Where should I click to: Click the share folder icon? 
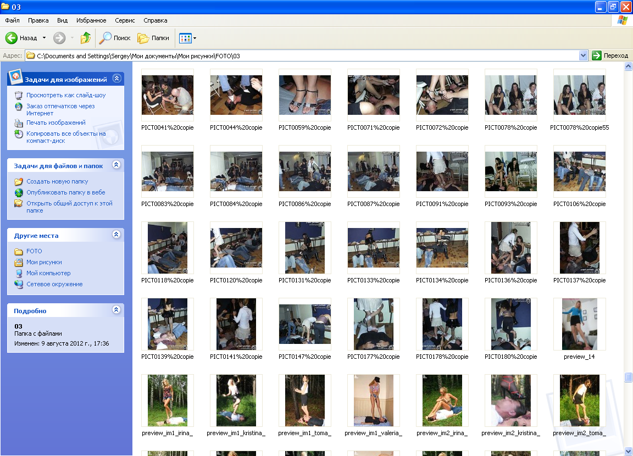coord(19,203)
